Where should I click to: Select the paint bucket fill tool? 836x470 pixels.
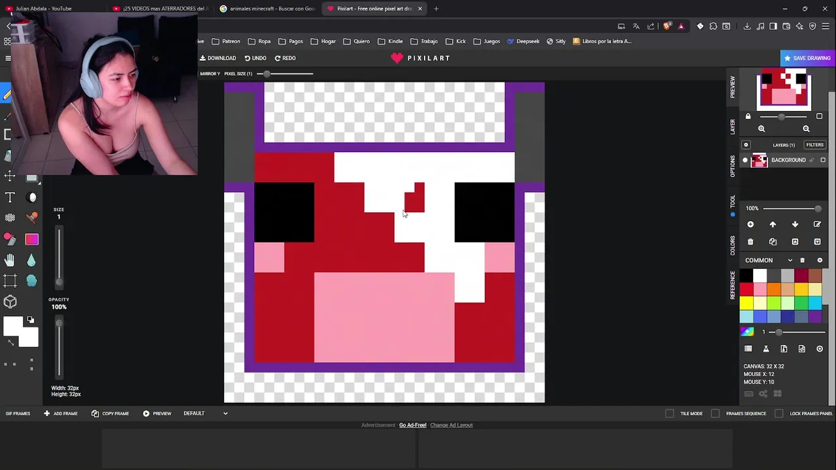tap(10, 239)
